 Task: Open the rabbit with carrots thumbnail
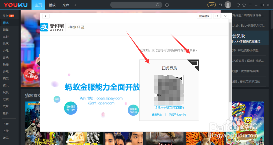pyautogui.click(x=205, y=138)
